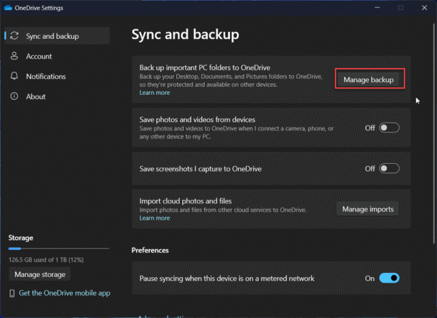Click the vertical scrollbar of settings pane
This screenshot has height=318, width=437.
click(434, 134)
